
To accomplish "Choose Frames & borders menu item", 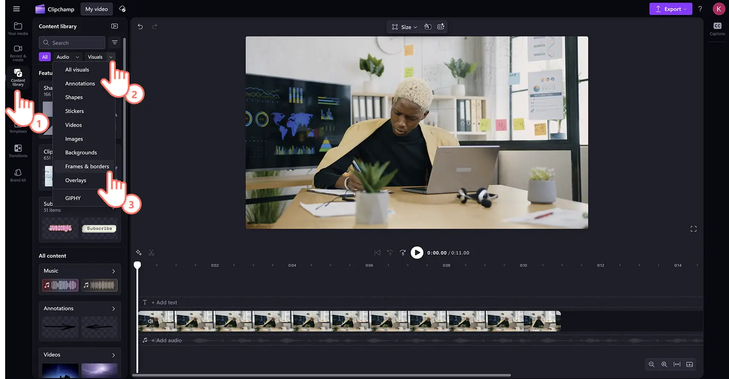I will pyautogui.click(x=84, y=166).
